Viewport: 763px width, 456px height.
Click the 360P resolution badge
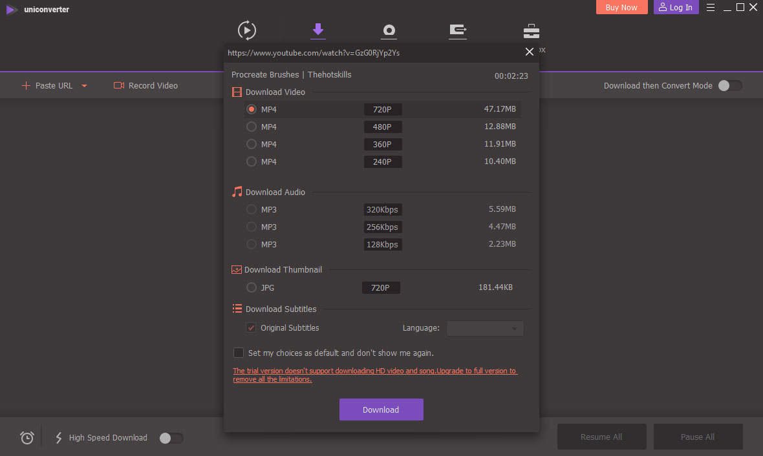pos(383,145)
